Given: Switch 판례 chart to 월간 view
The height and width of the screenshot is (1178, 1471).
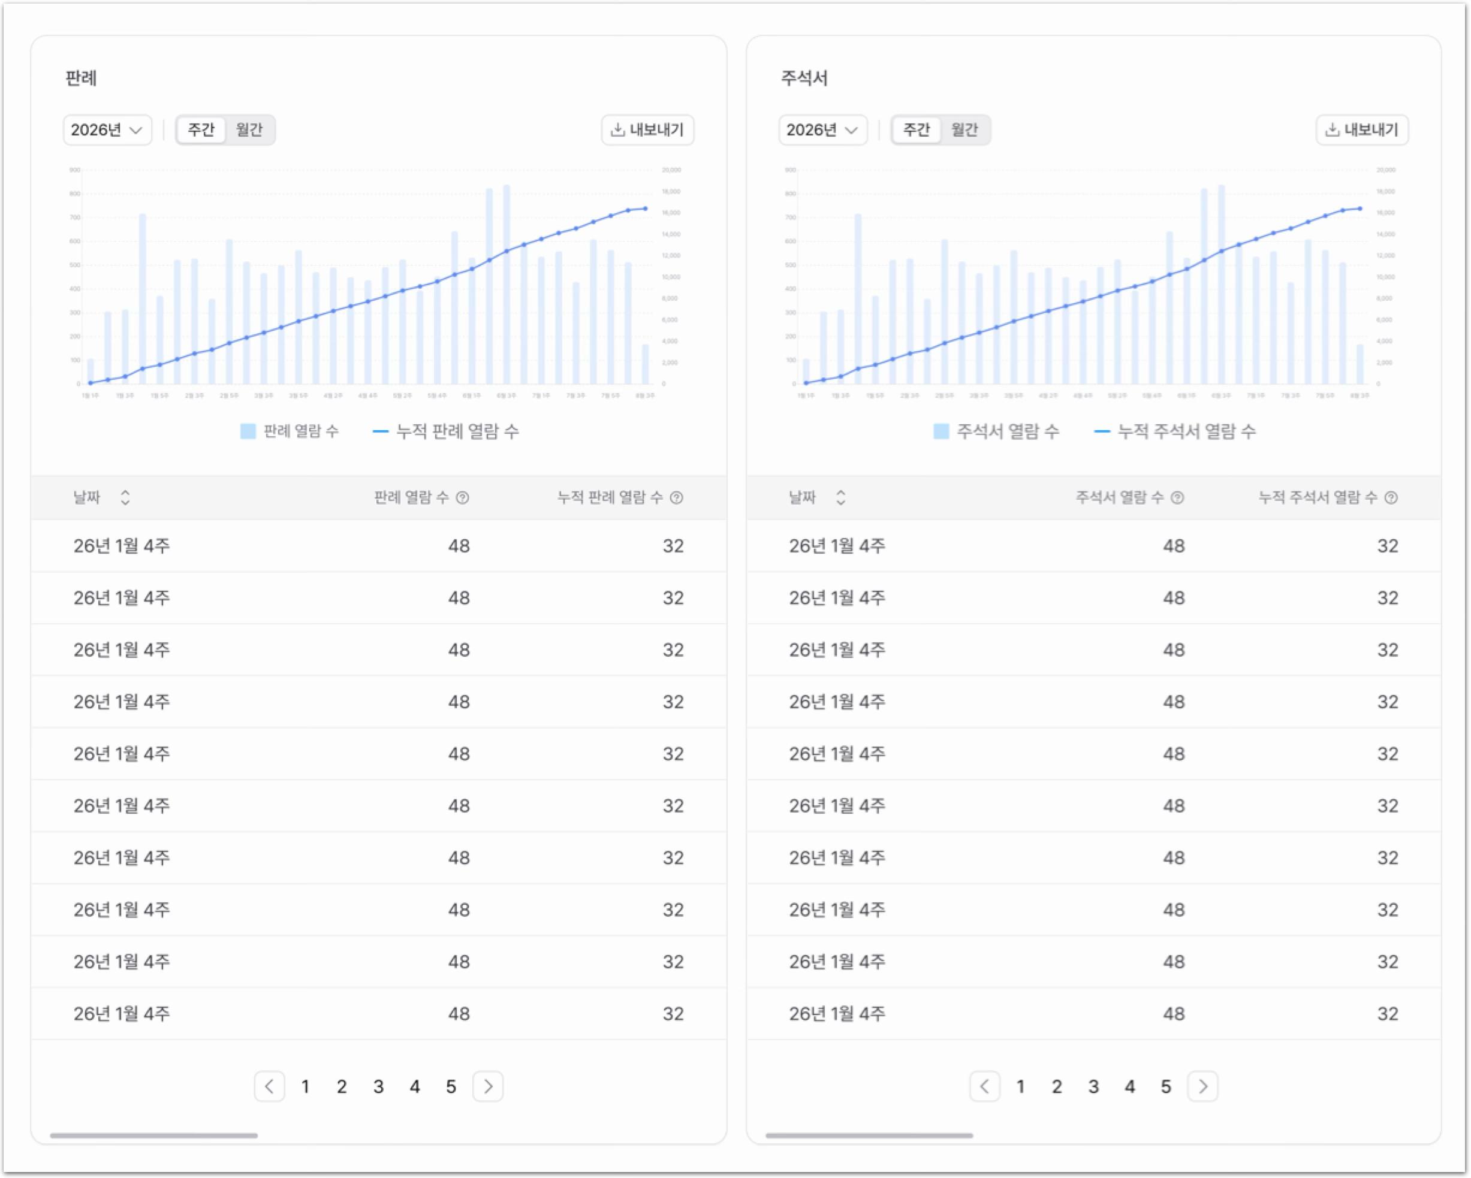Looking at the screenshot, I should pos(249,129).
